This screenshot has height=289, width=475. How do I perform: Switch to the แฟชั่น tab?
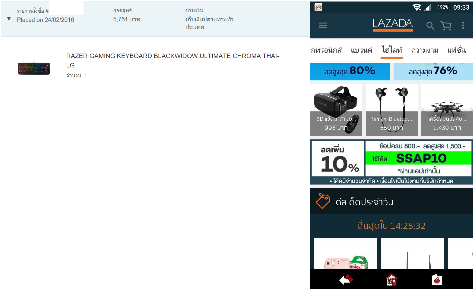pos(457,50)
